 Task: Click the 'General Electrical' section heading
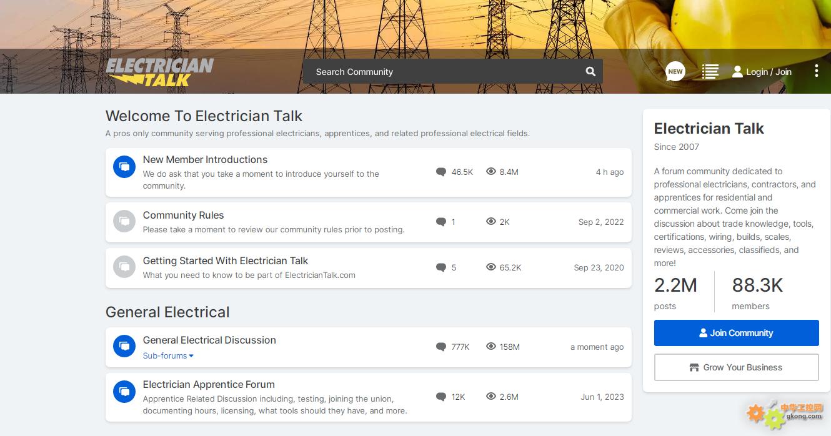click(x=167, y=312)
